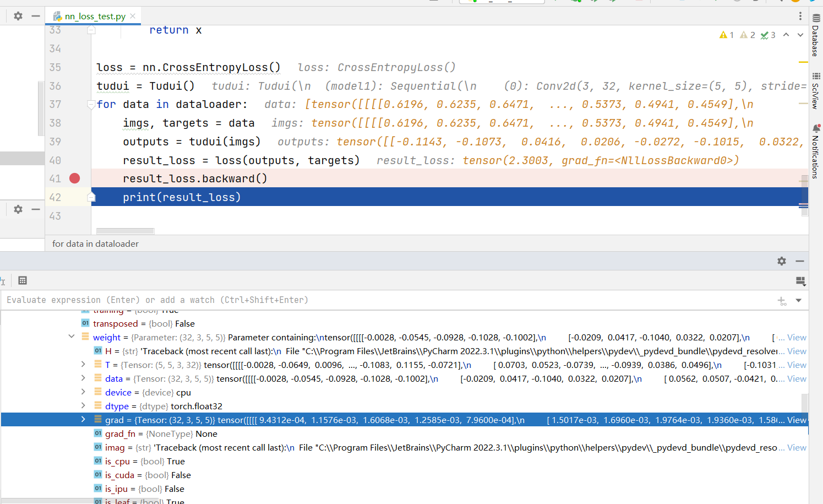Viewport: 823px width, 504px height.
Task: Minimize the debug panel
Action: (x=800, y=261)
